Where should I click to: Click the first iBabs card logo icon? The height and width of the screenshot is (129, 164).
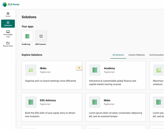[x=31, y=70]
